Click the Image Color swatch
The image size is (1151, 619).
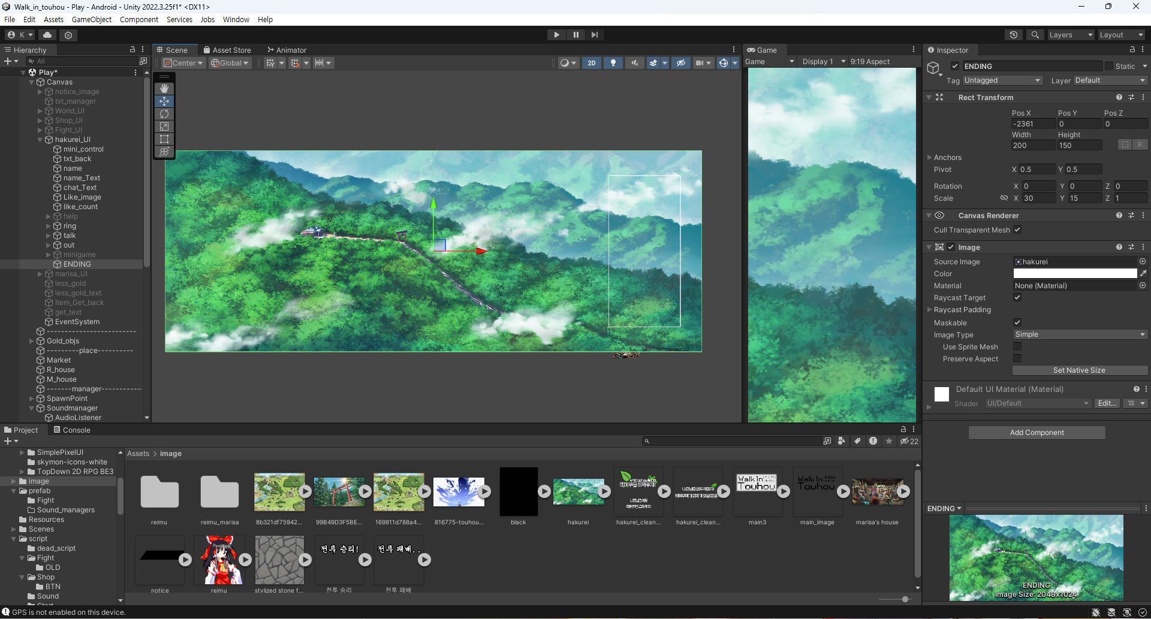pyautogui.click(x=1075, y=274)
